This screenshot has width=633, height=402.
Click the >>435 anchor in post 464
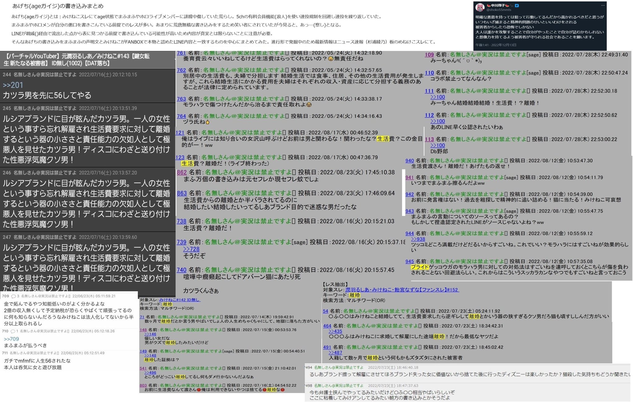point(335,331)
